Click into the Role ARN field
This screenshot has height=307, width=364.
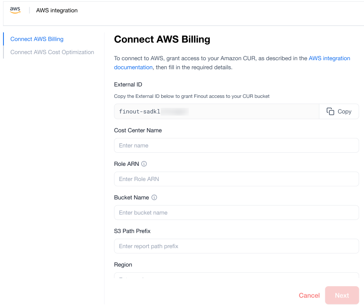[236, 179]
